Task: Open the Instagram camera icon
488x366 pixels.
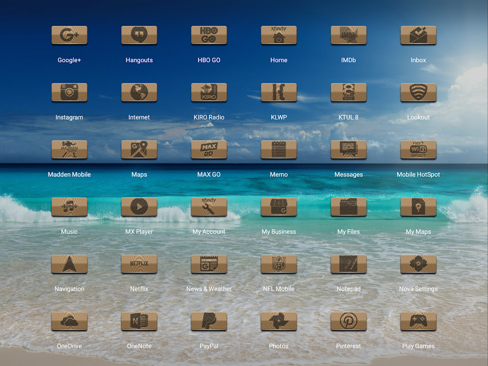Action: [x=69, y=92]
